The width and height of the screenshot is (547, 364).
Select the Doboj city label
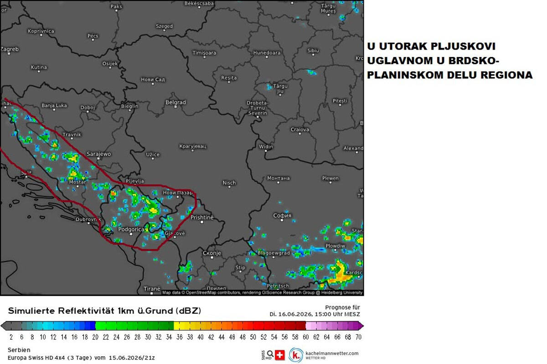pos(88,108)
